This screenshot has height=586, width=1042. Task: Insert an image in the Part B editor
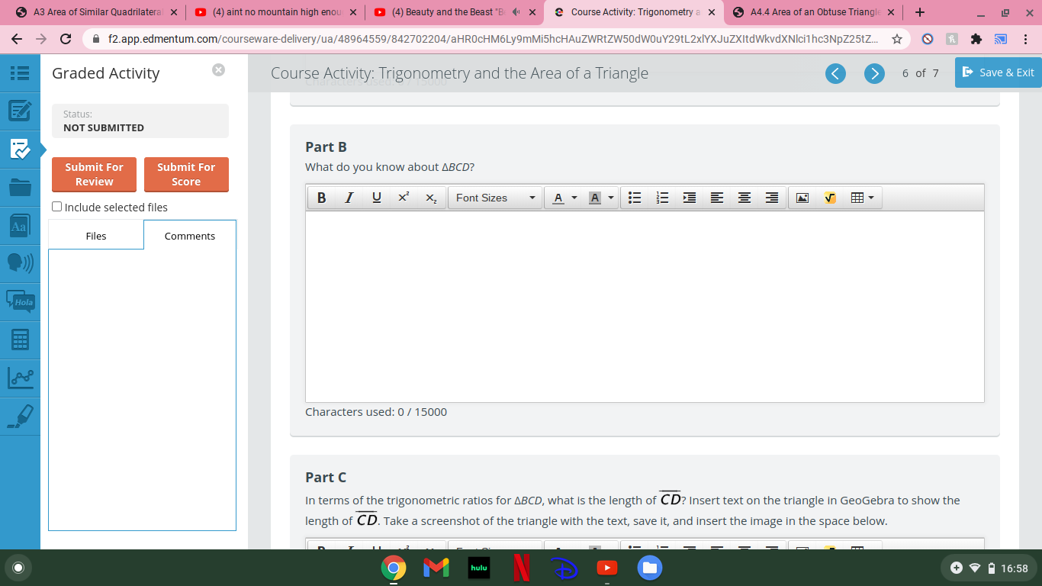[802, 198]
